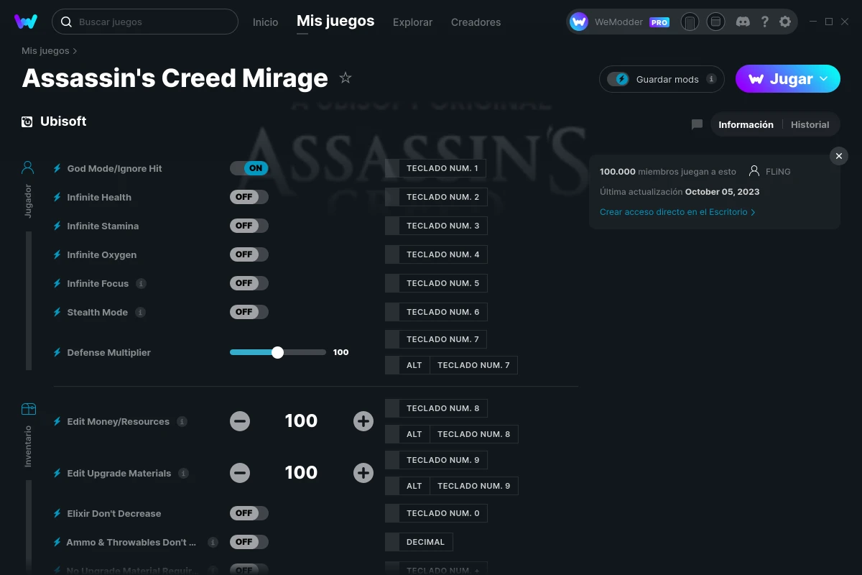Screen dimensions: 862x575
Task: Click info icon next to Infinite Focus
Action: 142,283
